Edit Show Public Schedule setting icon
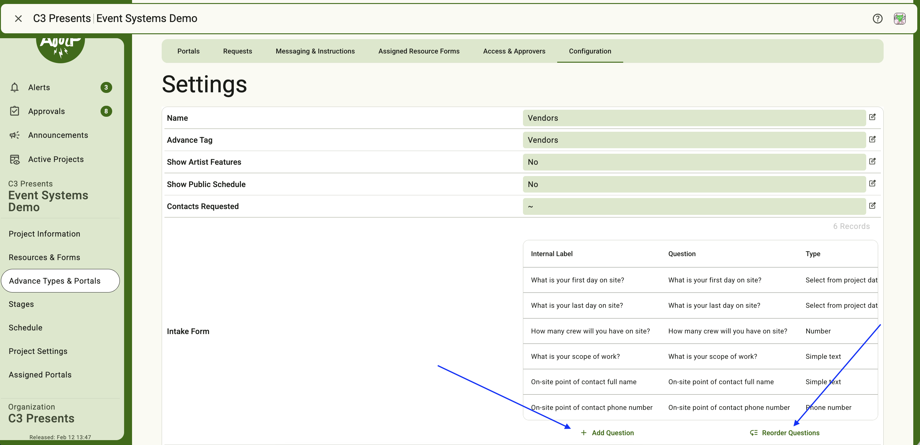Screen dimensions: 920x445 click(872, 184)
